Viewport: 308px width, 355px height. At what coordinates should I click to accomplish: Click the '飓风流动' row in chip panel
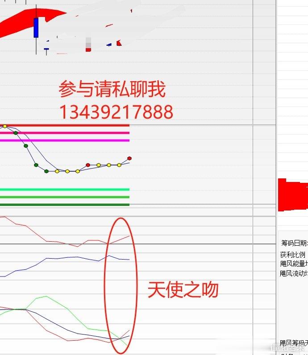294,273
